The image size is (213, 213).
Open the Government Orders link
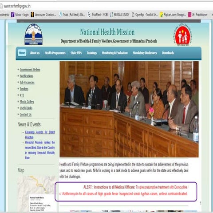click(x=30, y=70)
